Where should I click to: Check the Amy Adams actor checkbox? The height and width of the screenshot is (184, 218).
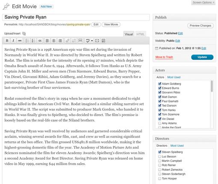pos(159,123)
